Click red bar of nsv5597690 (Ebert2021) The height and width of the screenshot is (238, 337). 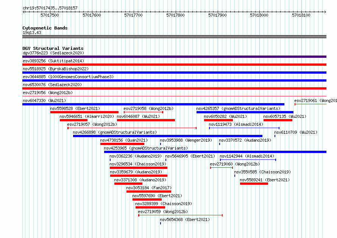(147, 199)
